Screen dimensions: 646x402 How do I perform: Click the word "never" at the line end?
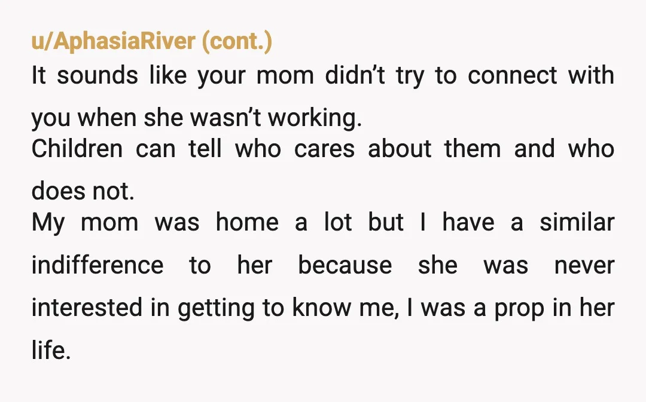pos(584,265)
